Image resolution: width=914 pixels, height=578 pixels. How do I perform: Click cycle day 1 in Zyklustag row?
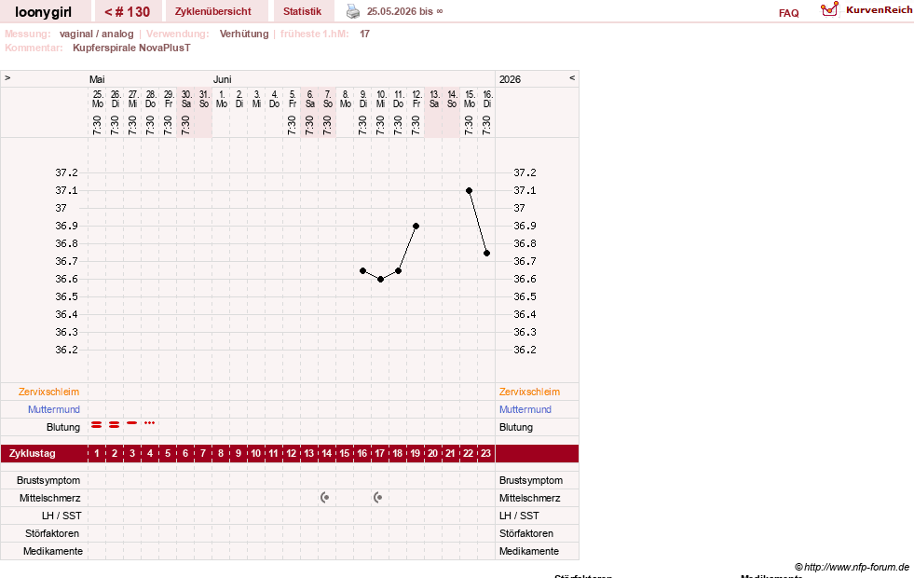[97, 453]
